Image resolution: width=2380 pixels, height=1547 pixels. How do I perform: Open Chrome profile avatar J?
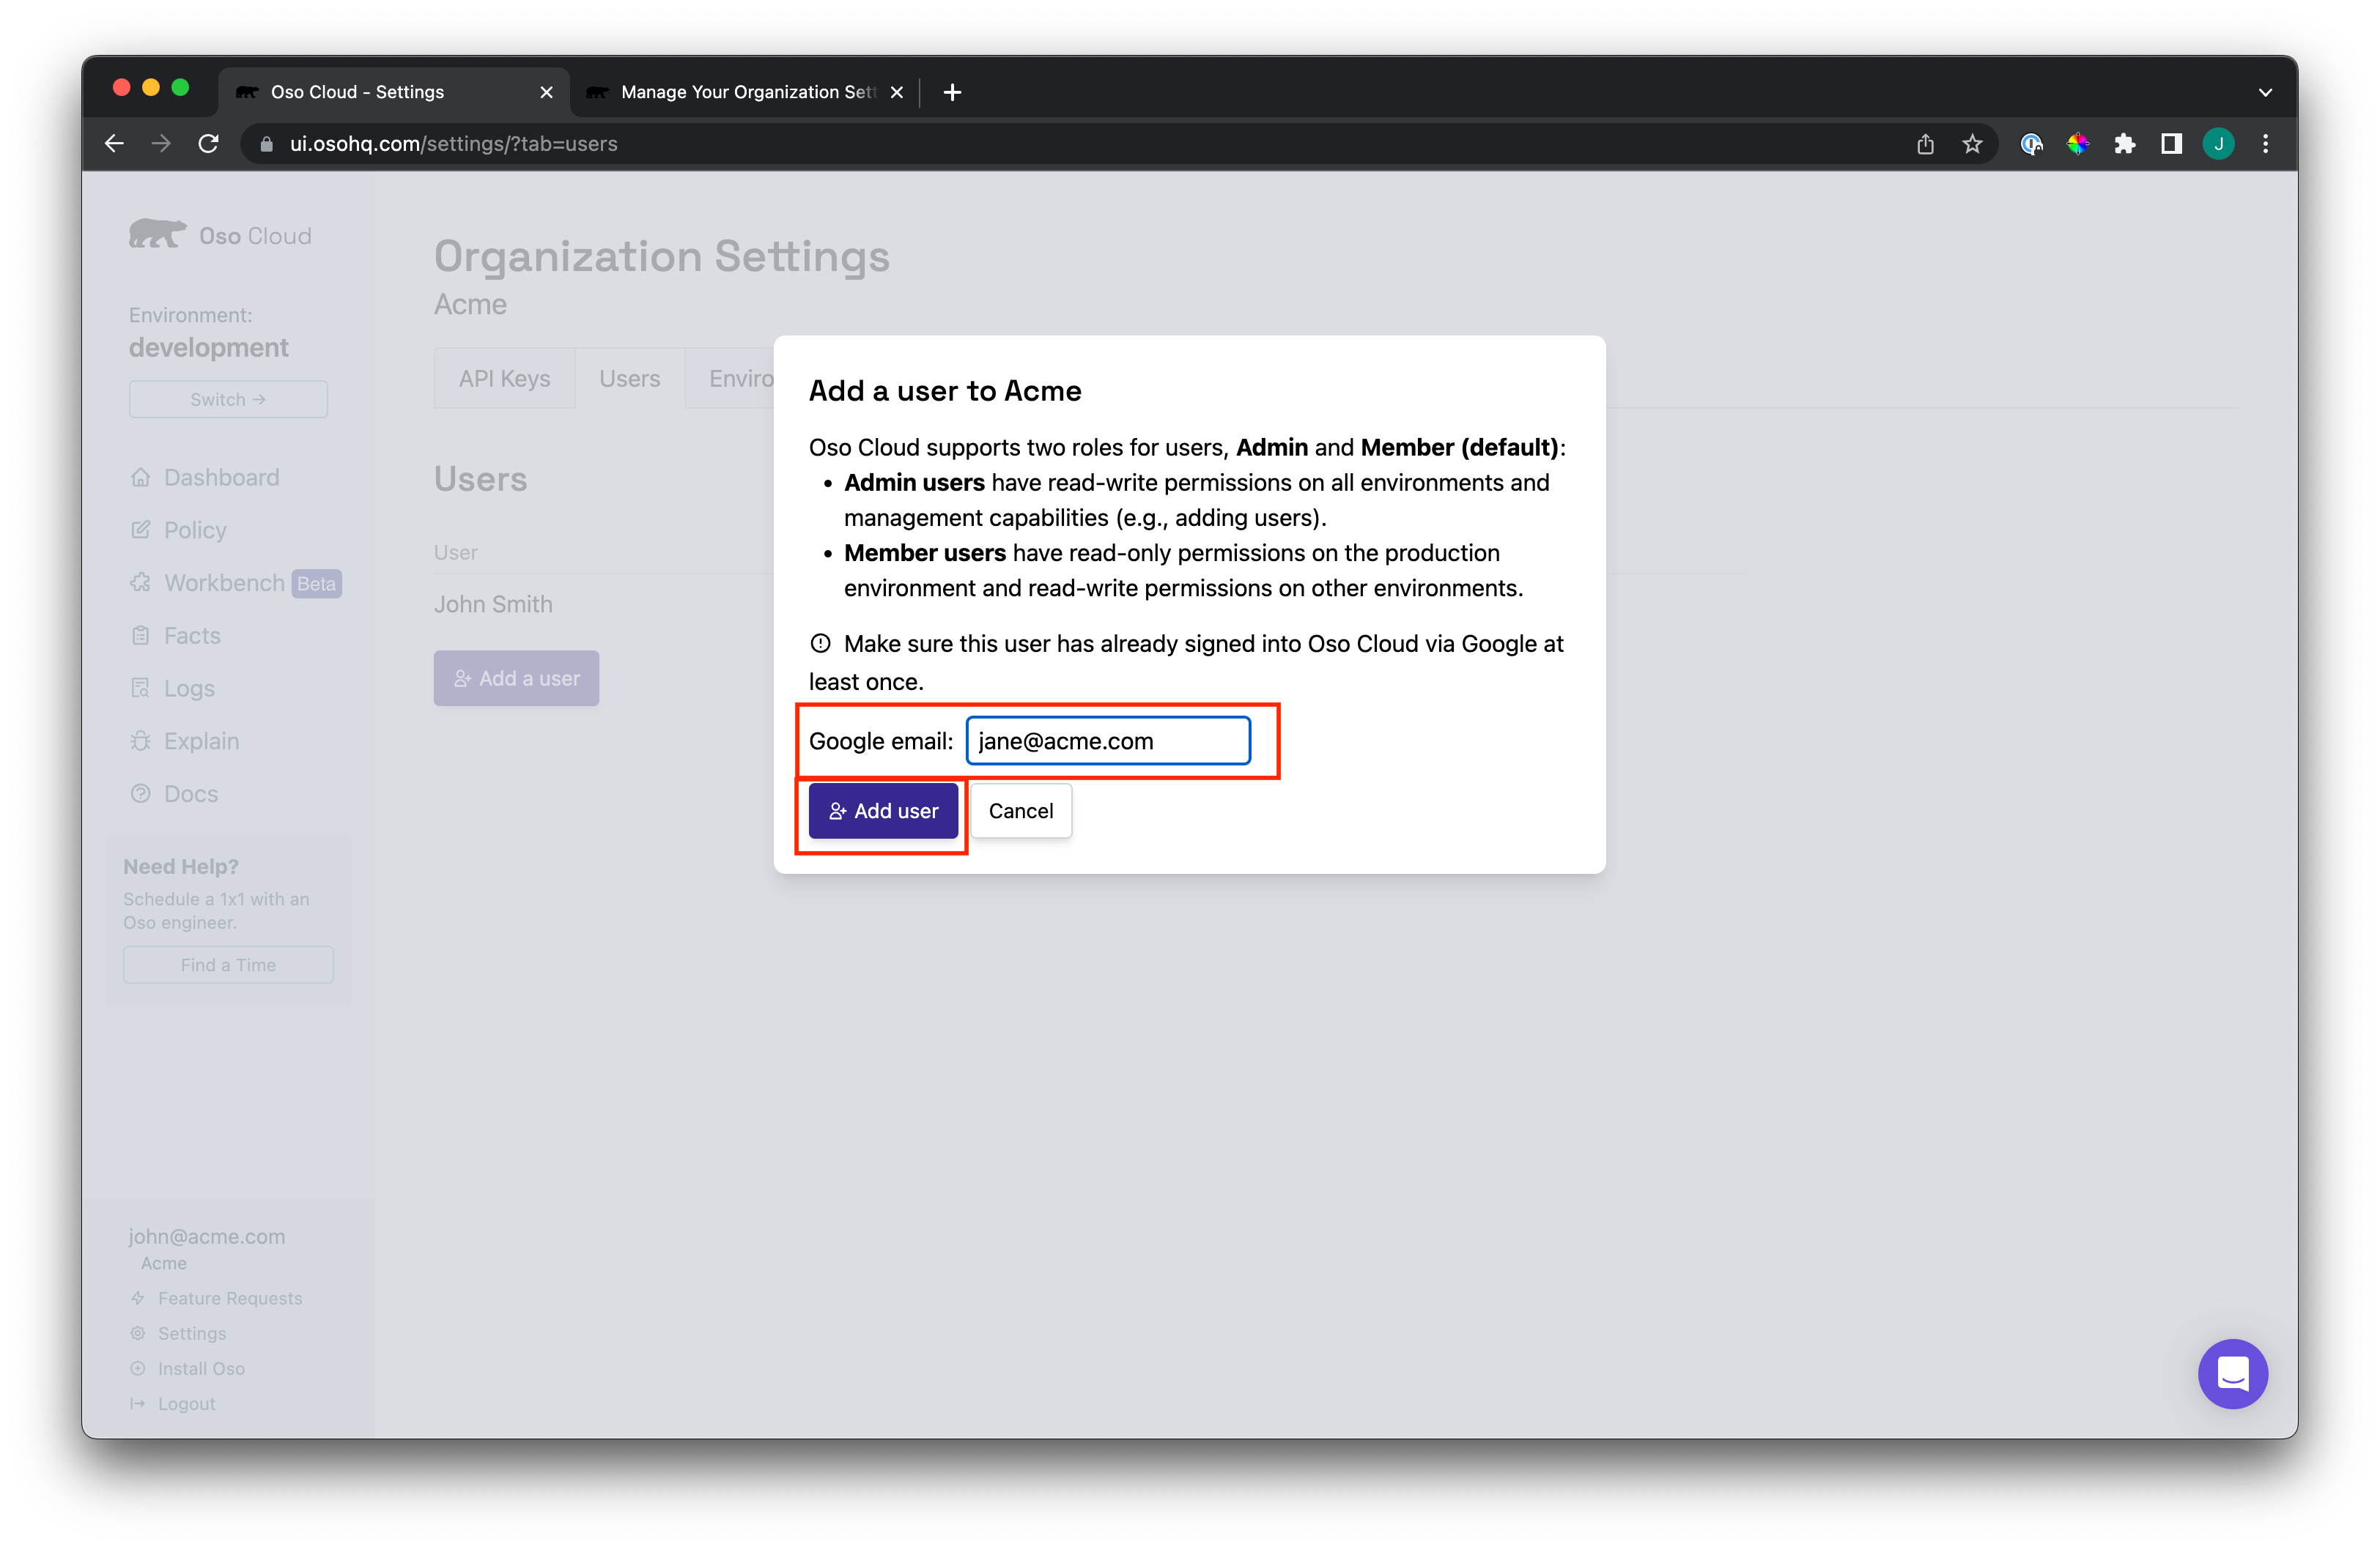point(2218,144)
